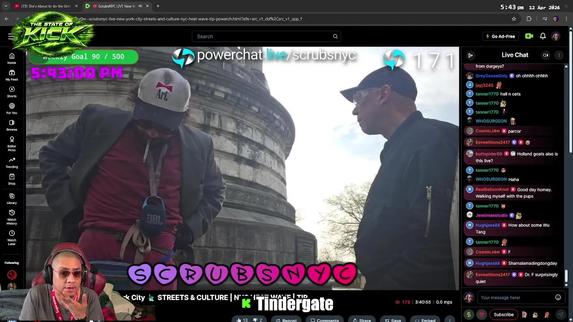Click GreyGooseOnly username in chat
This screenshot has width=573, height=322.
492,76
